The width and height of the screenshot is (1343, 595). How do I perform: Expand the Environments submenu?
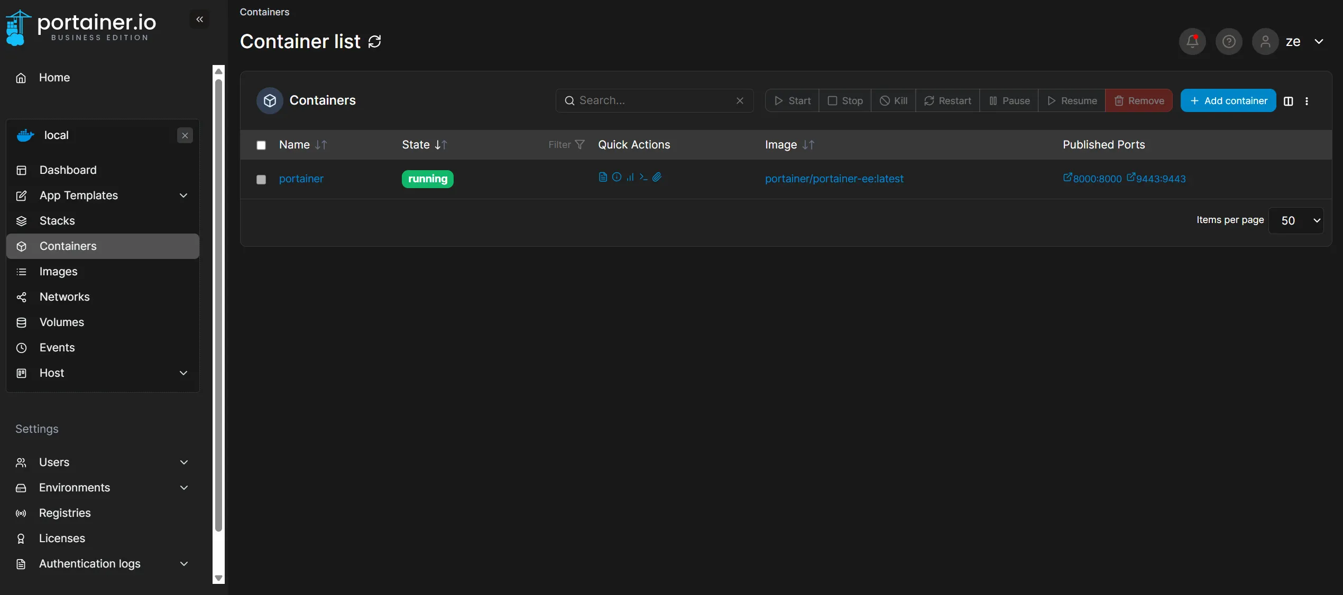tap(184, 488)
